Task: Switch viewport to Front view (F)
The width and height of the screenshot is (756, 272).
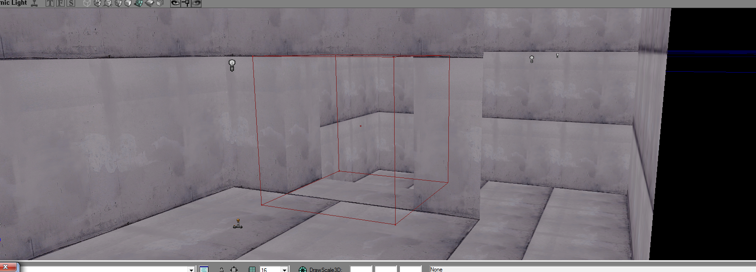Action: [60, 3]
